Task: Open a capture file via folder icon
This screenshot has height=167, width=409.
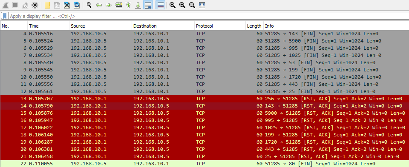Action: pos(47,5)
